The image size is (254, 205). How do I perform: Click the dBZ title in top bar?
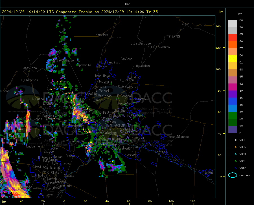point(127,4)
